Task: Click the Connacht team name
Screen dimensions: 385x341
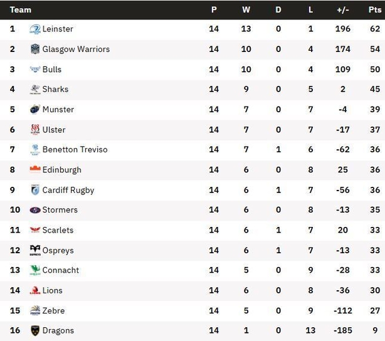Action: click(x=61, y=270)
